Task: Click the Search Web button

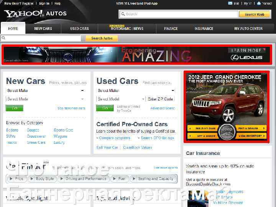Action: tap(255, 14)
